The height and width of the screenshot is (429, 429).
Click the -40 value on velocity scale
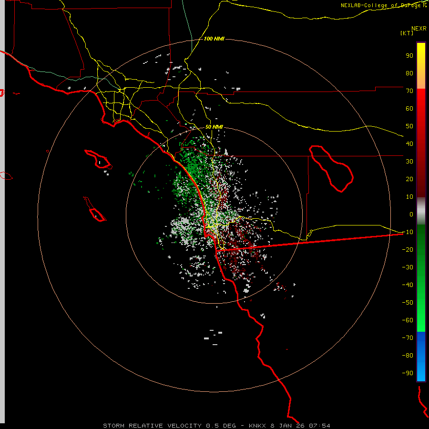click(x=408, y=285)
